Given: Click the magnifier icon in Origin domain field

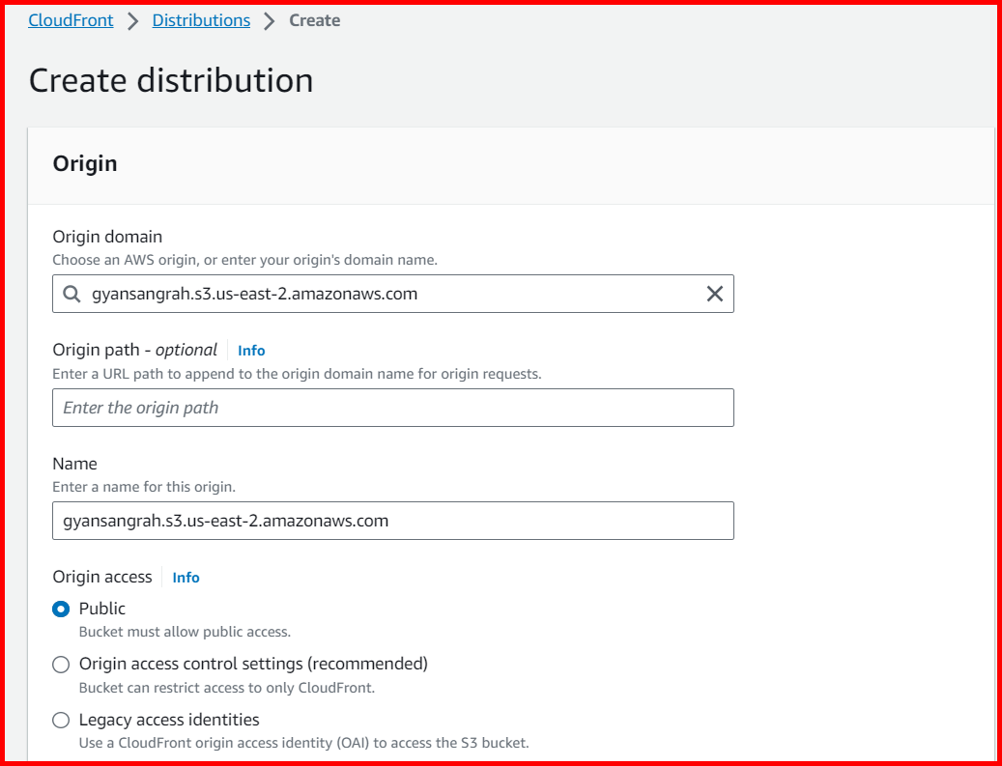Looking at the screenshot, I should [x=72, y=294].
